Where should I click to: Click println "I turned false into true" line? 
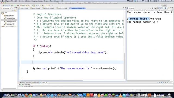point(73,53)
